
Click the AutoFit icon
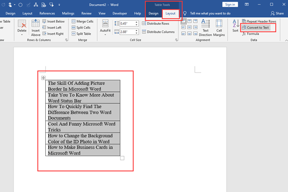pyautogui.click(x=105, y=24)
